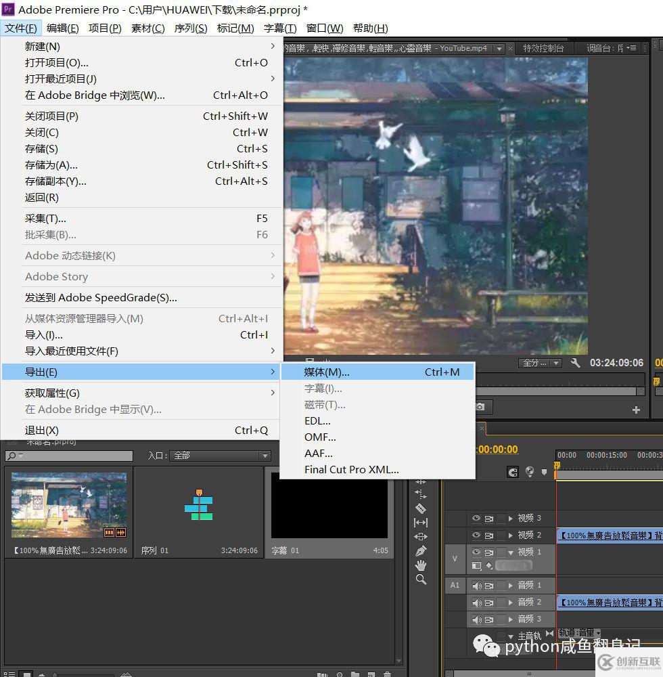Click the timecode 03:24:09:06 display
The image size is (663, 677).
pyautogui.click(x=617, y=363)
